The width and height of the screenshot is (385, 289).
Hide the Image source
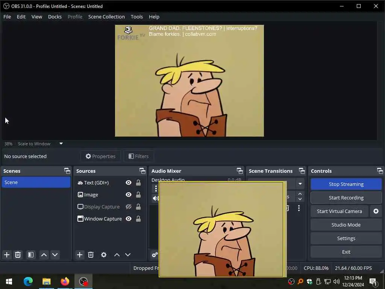click(129, 195)
